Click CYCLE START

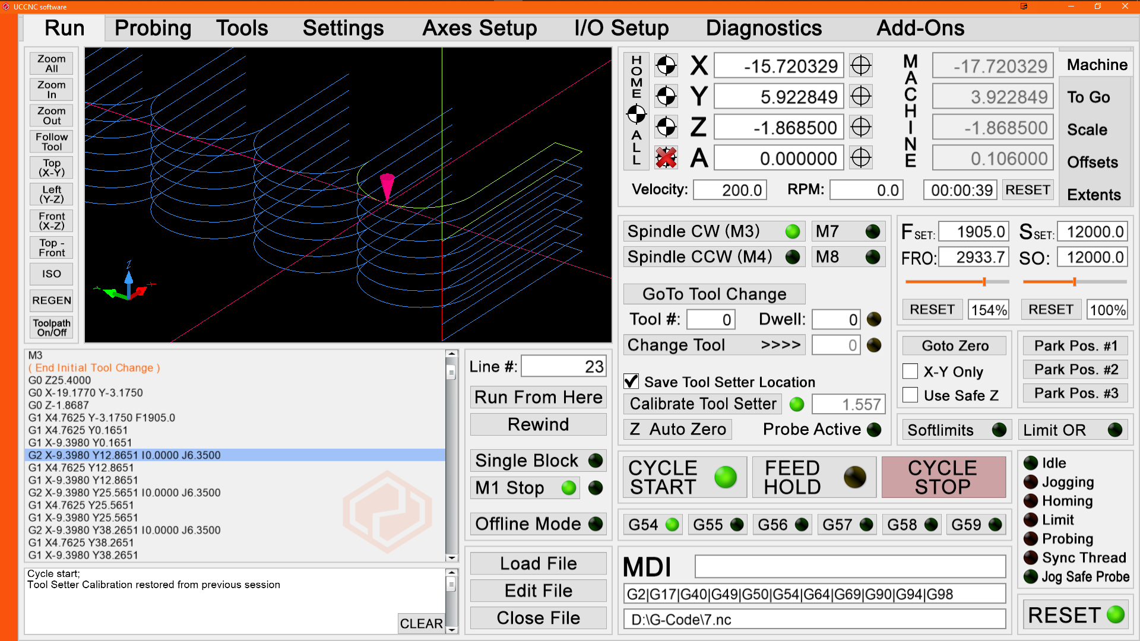coord(684,477)
